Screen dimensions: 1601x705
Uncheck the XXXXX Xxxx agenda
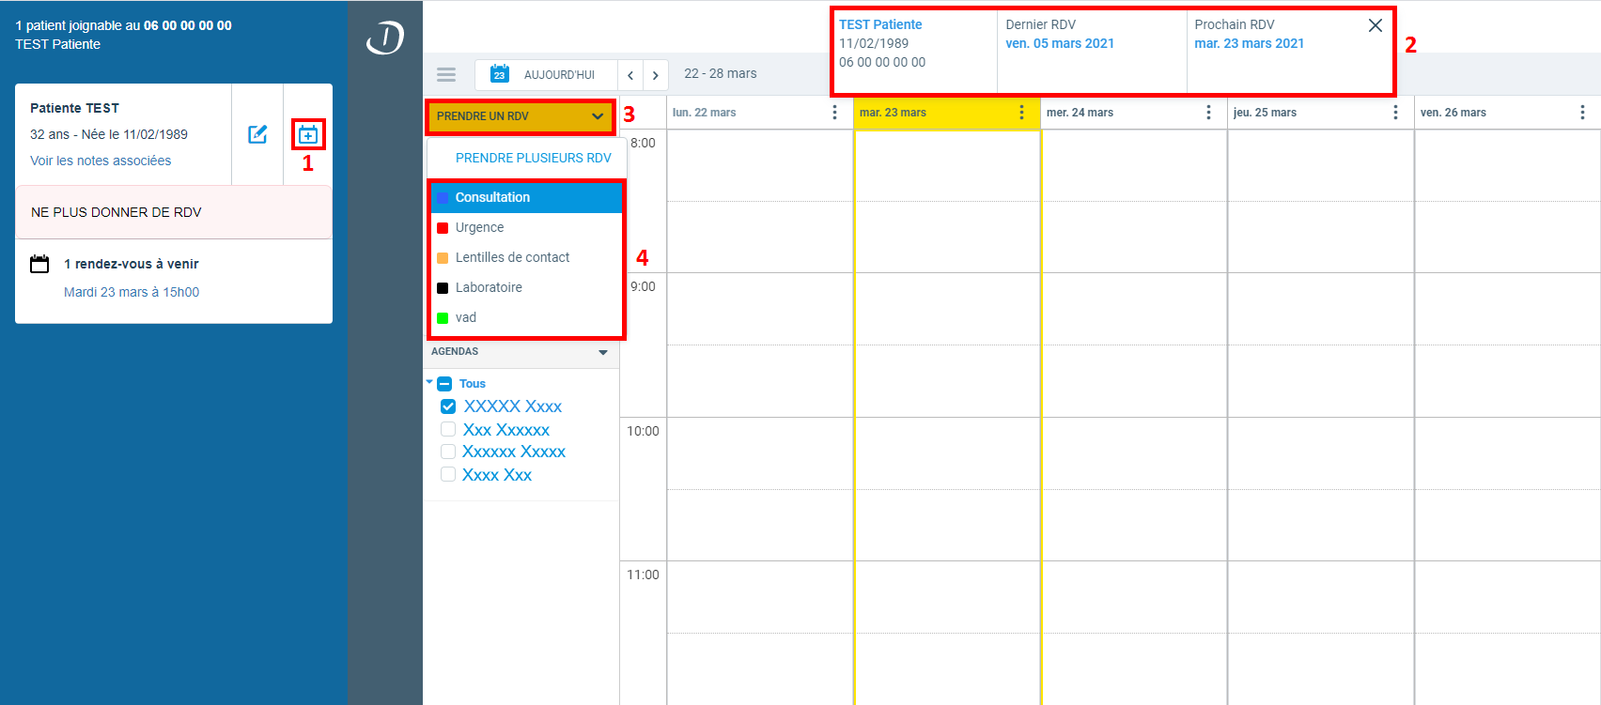(448, 406)
